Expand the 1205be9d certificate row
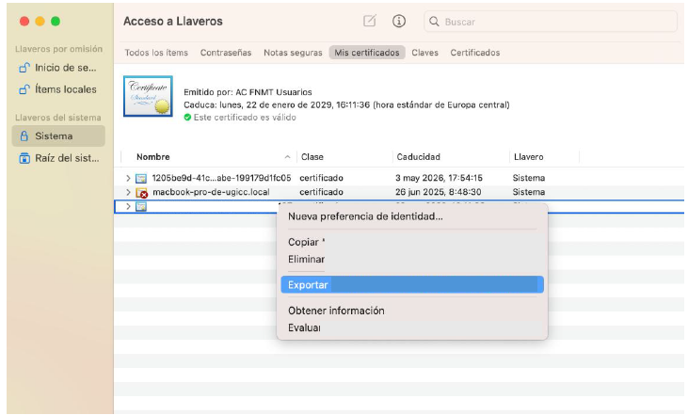688x415 pixels. [128, 178]
